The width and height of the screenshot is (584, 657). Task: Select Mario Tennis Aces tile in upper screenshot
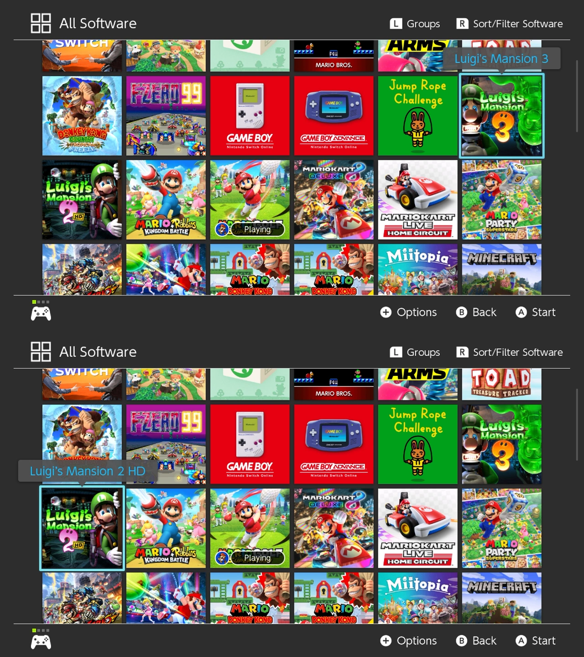(x=166, y=269)
